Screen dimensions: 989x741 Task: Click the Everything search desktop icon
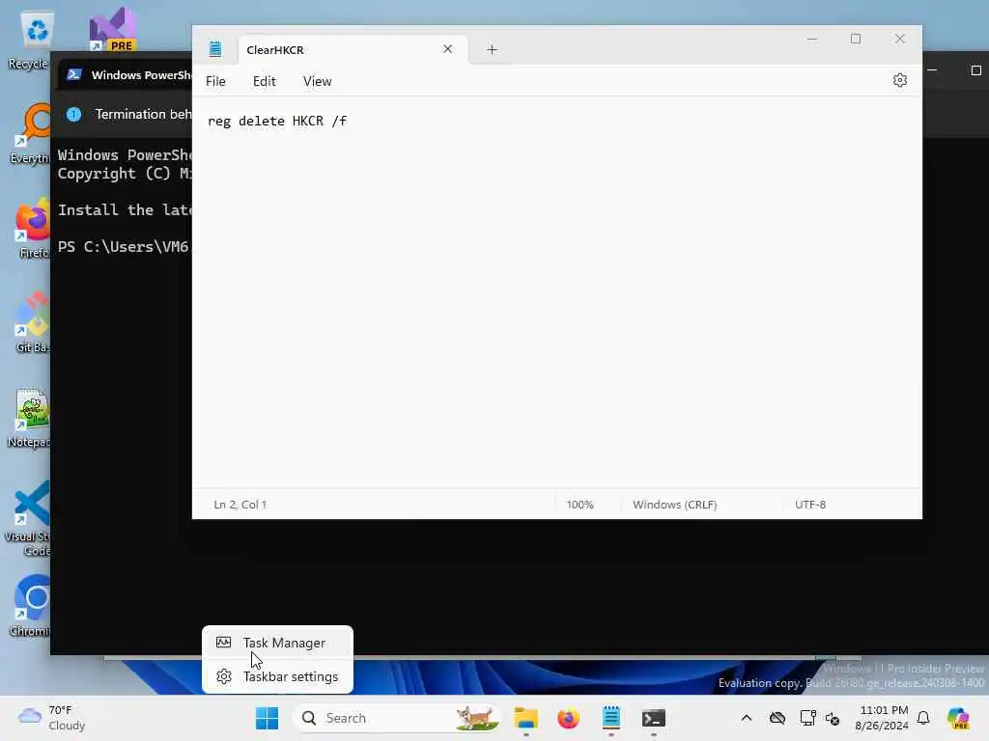click(30, 133)
